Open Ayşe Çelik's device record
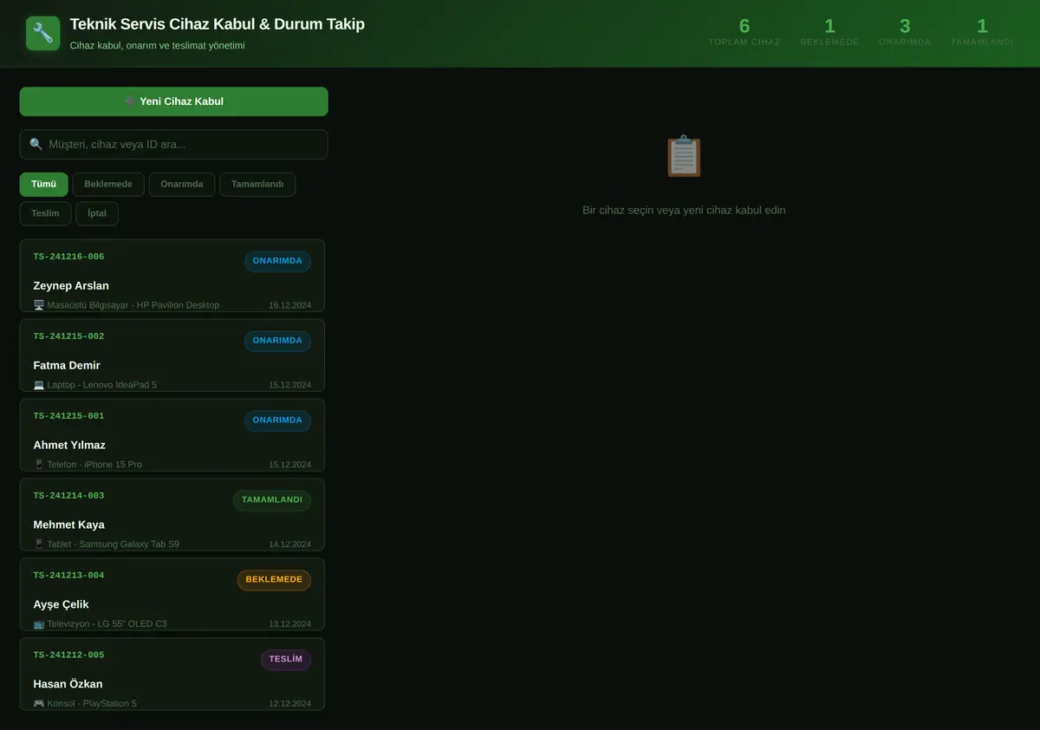This screenshot has width=1040, height=730. coord(172,595)
